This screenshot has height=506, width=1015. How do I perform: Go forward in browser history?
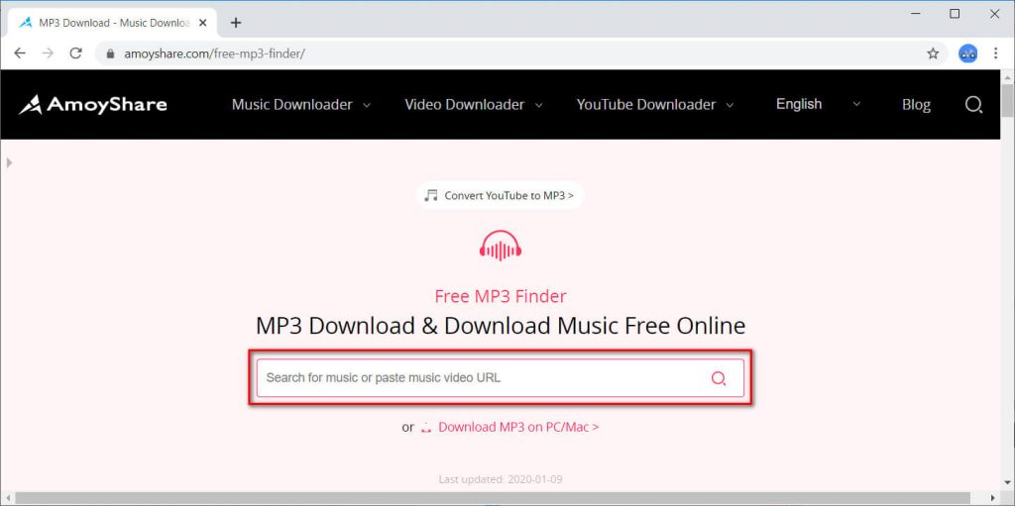(48, 53)
